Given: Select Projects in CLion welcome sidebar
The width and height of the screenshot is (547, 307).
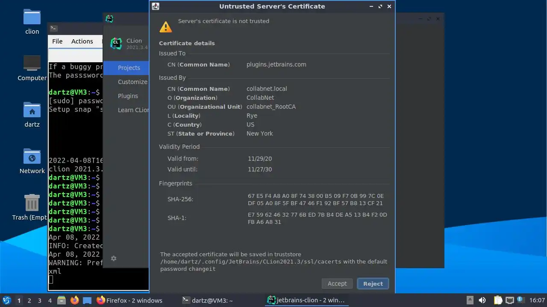Looking at the screenshot, I should click(x=126, y=68).
